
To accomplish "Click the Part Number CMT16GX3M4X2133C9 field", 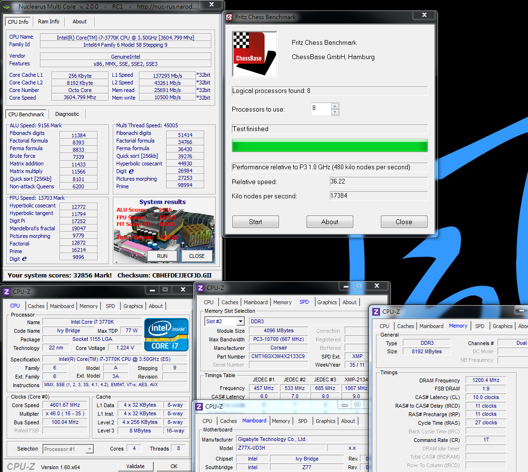I will pyautogui.click(x=279, y=356).
